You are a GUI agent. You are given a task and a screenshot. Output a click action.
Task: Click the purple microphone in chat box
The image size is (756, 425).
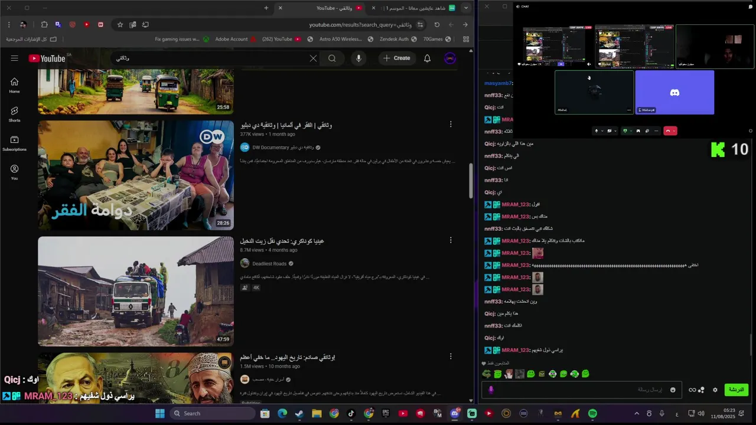point(491,390)
